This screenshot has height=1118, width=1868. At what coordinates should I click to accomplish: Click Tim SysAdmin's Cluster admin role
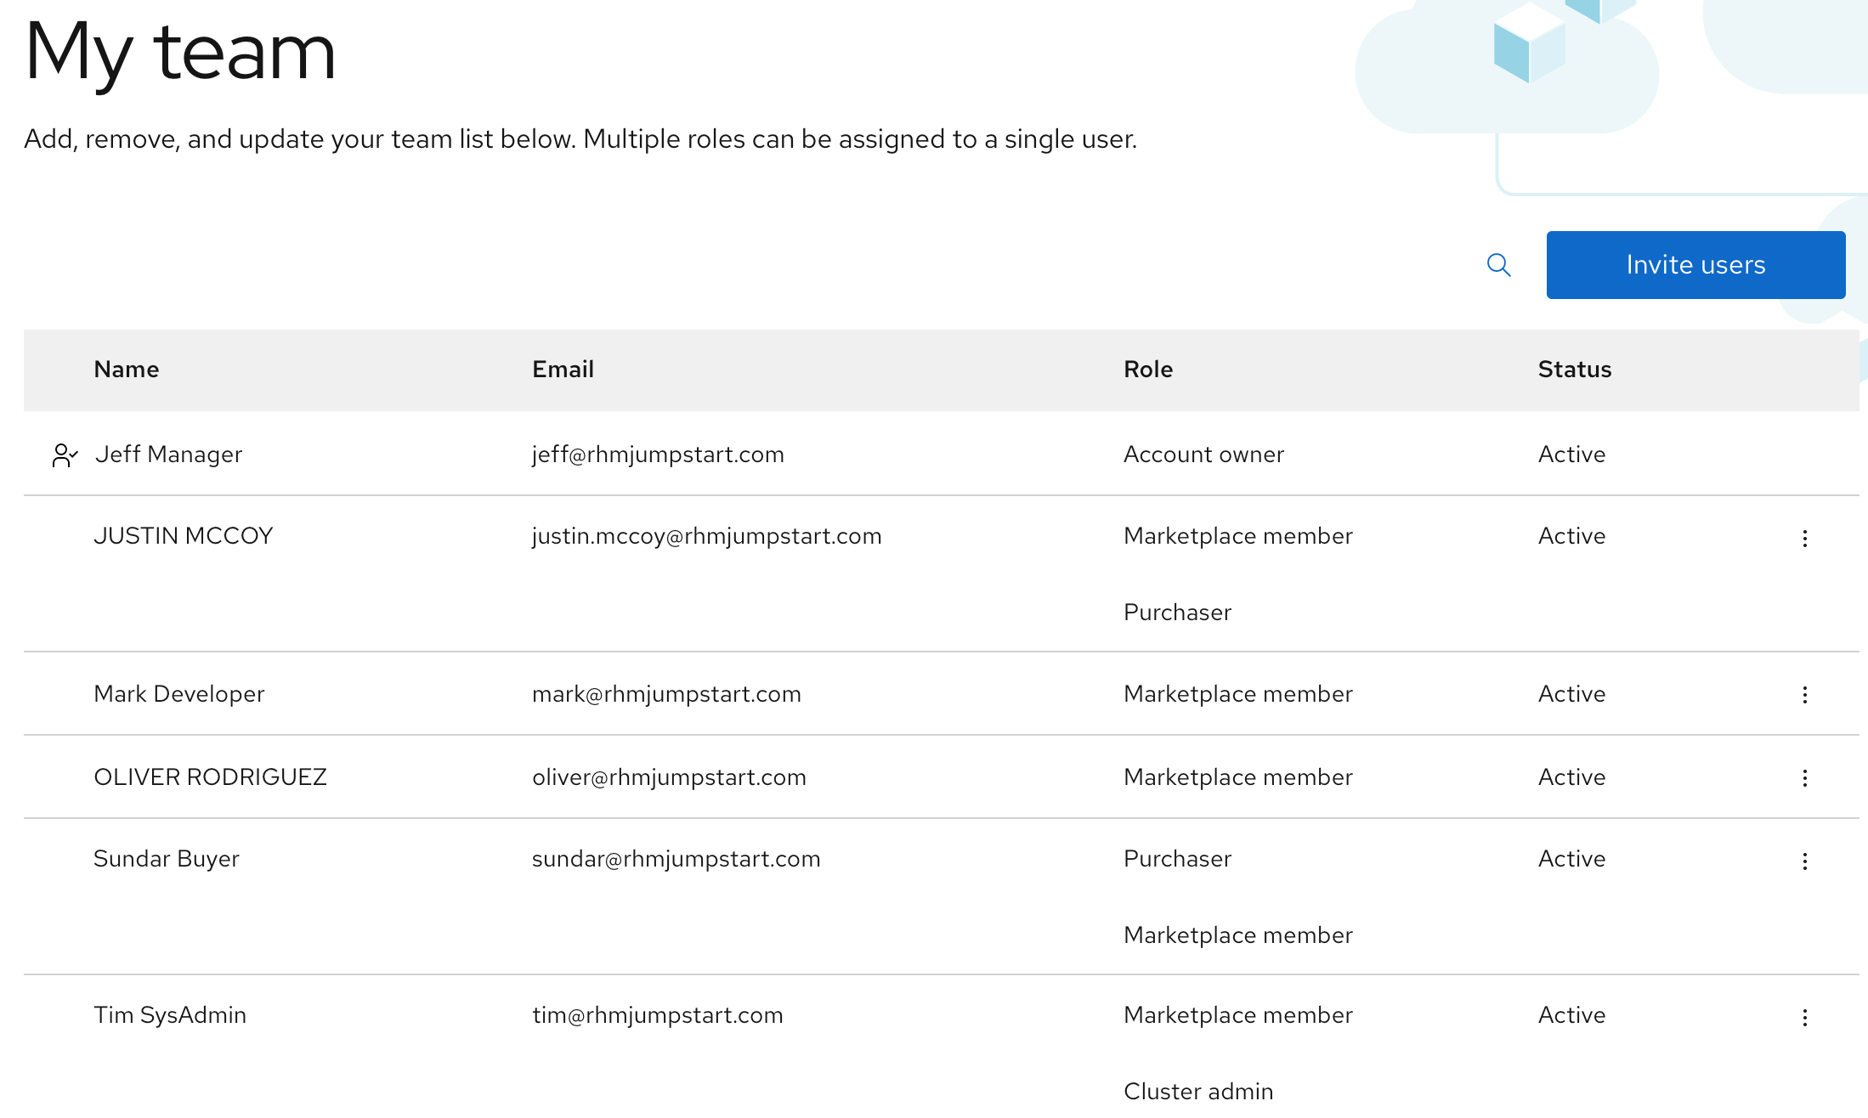point(1198,1092)
